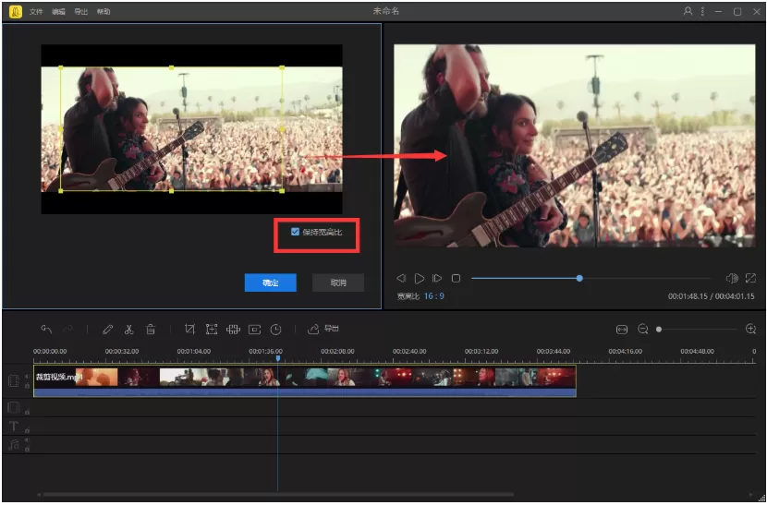Click the yellow app logo icon
The width and height of the screenshot is (767, 505).
pos(15,11)
